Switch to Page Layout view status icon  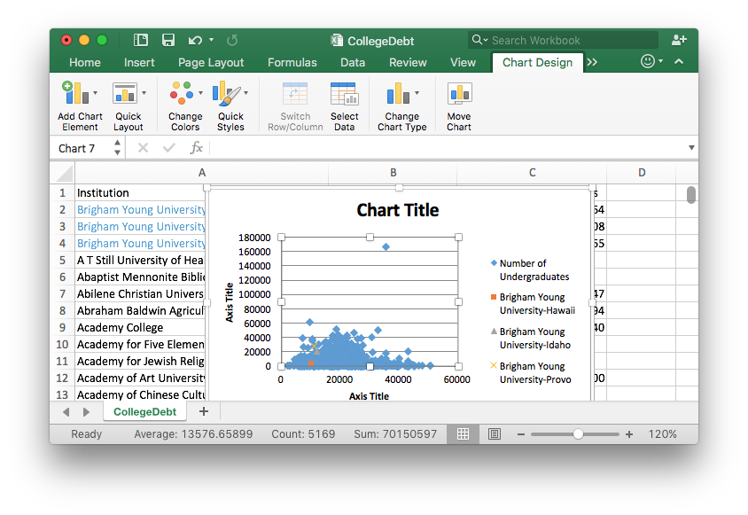tap(495, 433)
